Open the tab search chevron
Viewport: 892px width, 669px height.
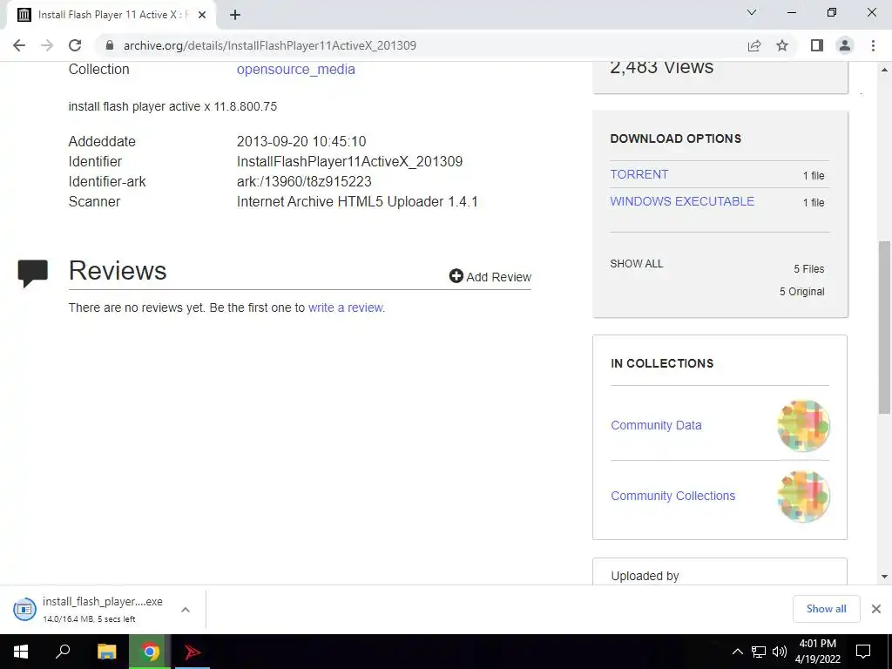[752, 12]
